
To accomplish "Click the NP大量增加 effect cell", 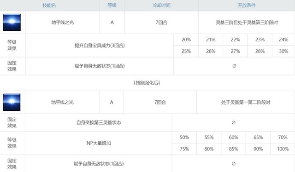I will click(x=99, y=143).
